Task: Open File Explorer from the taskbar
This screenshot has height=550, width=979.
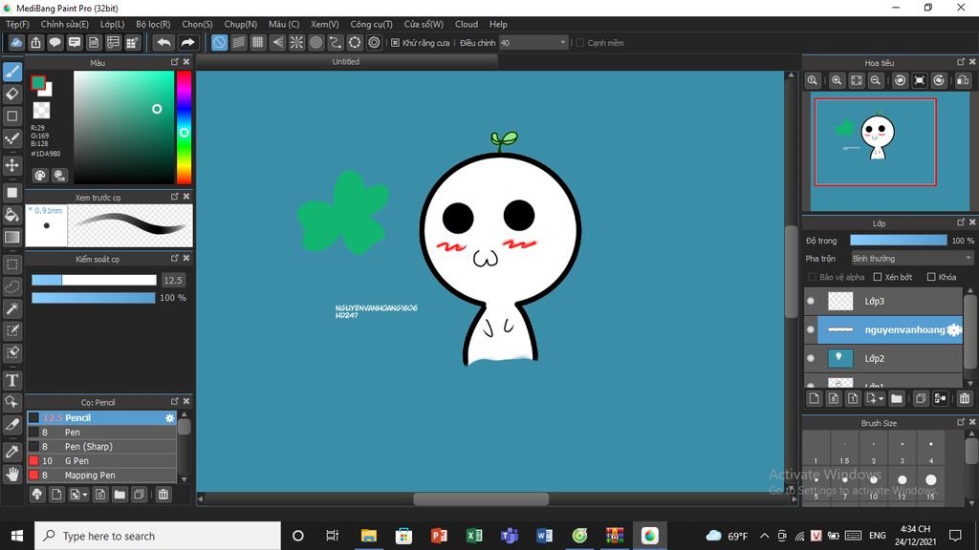Action: coord(368,536)
